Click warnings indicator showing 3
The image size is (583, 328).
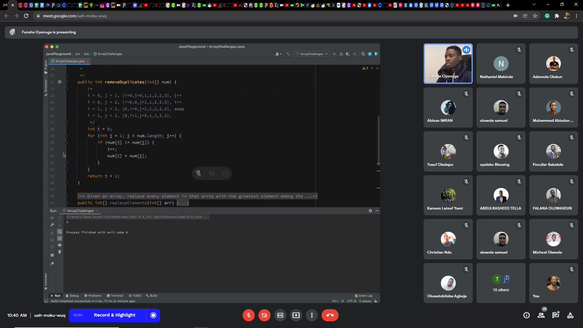[x=366, y=69]
